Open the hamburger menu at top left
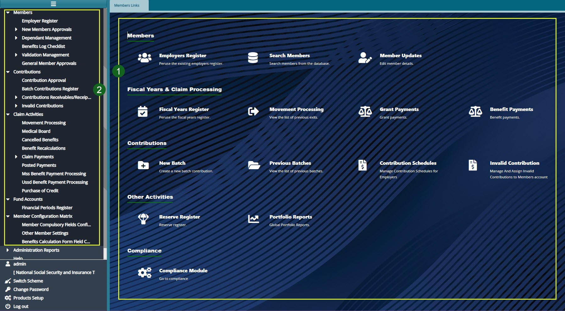The width and height of the screenshot is (565, 311). (x=53, y=4)
